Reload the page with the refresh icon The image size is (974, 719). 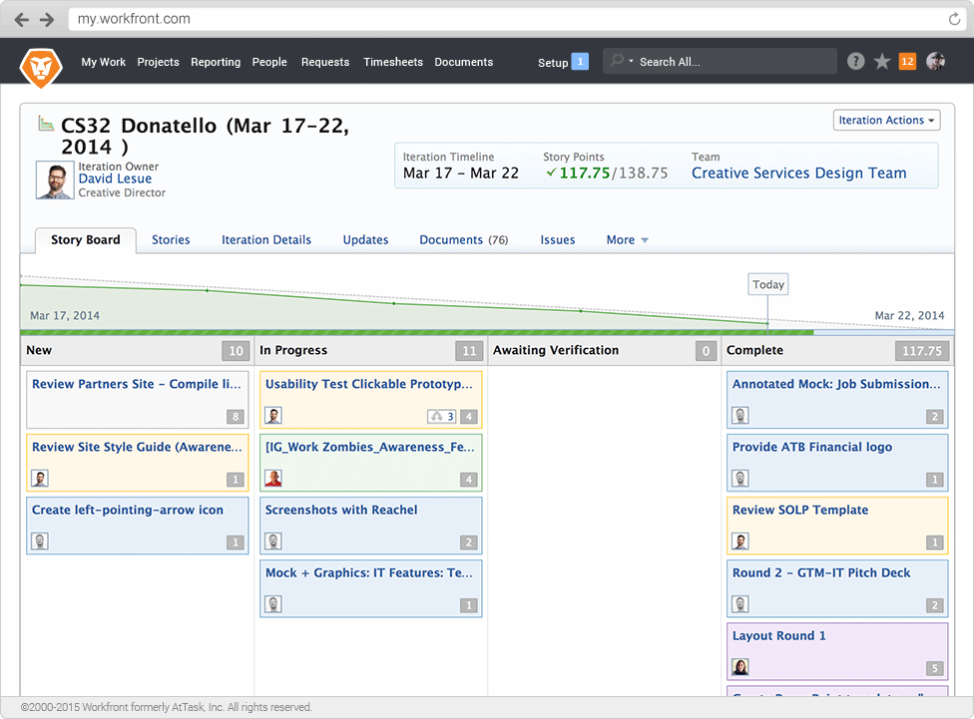955,19
